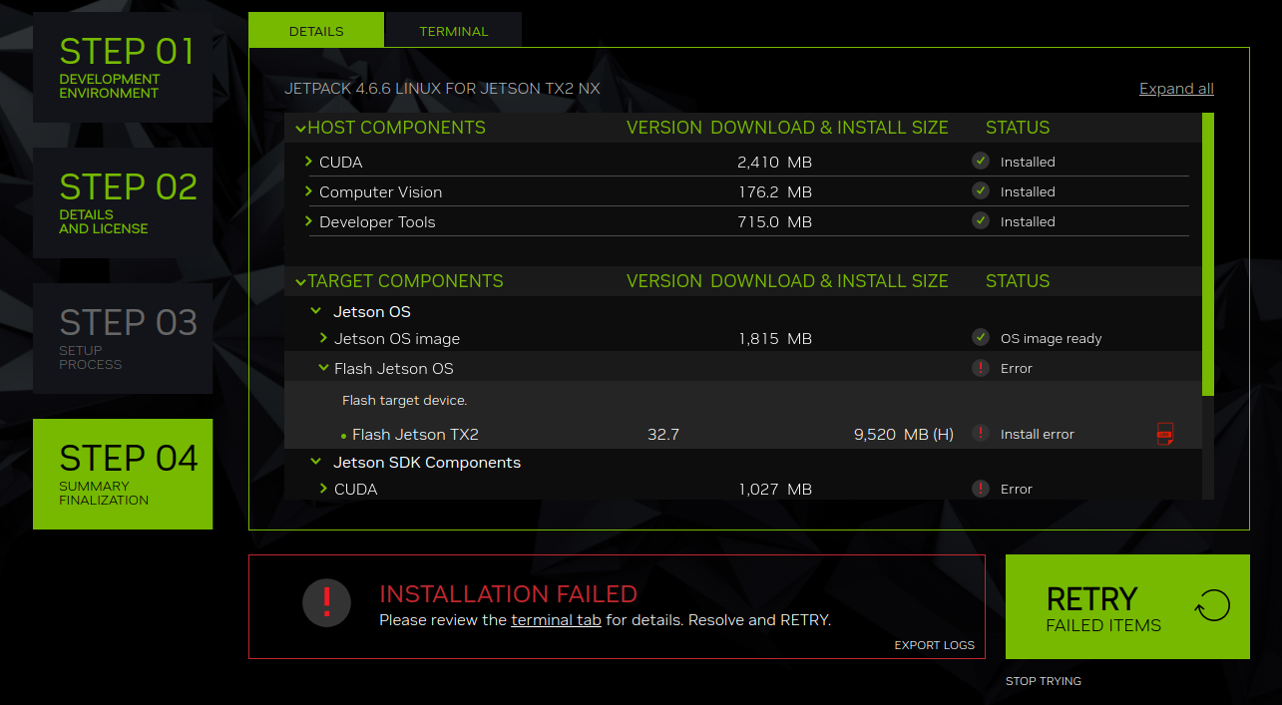Switch to the Terminal tab
Image resolution: width=1282 pixels, height=705 pixels.
point(453,31)
